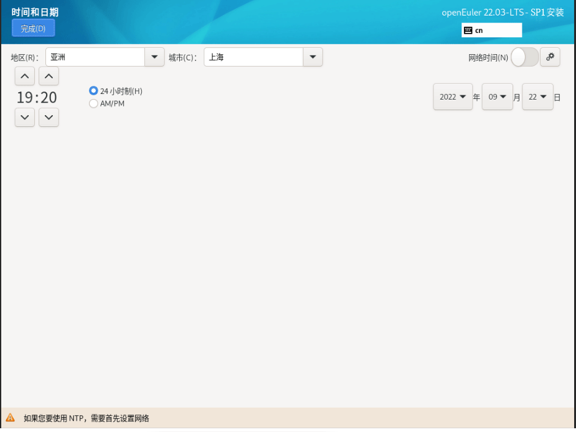
Task: Click the 19:20 time display
Action: pos(37,98)
